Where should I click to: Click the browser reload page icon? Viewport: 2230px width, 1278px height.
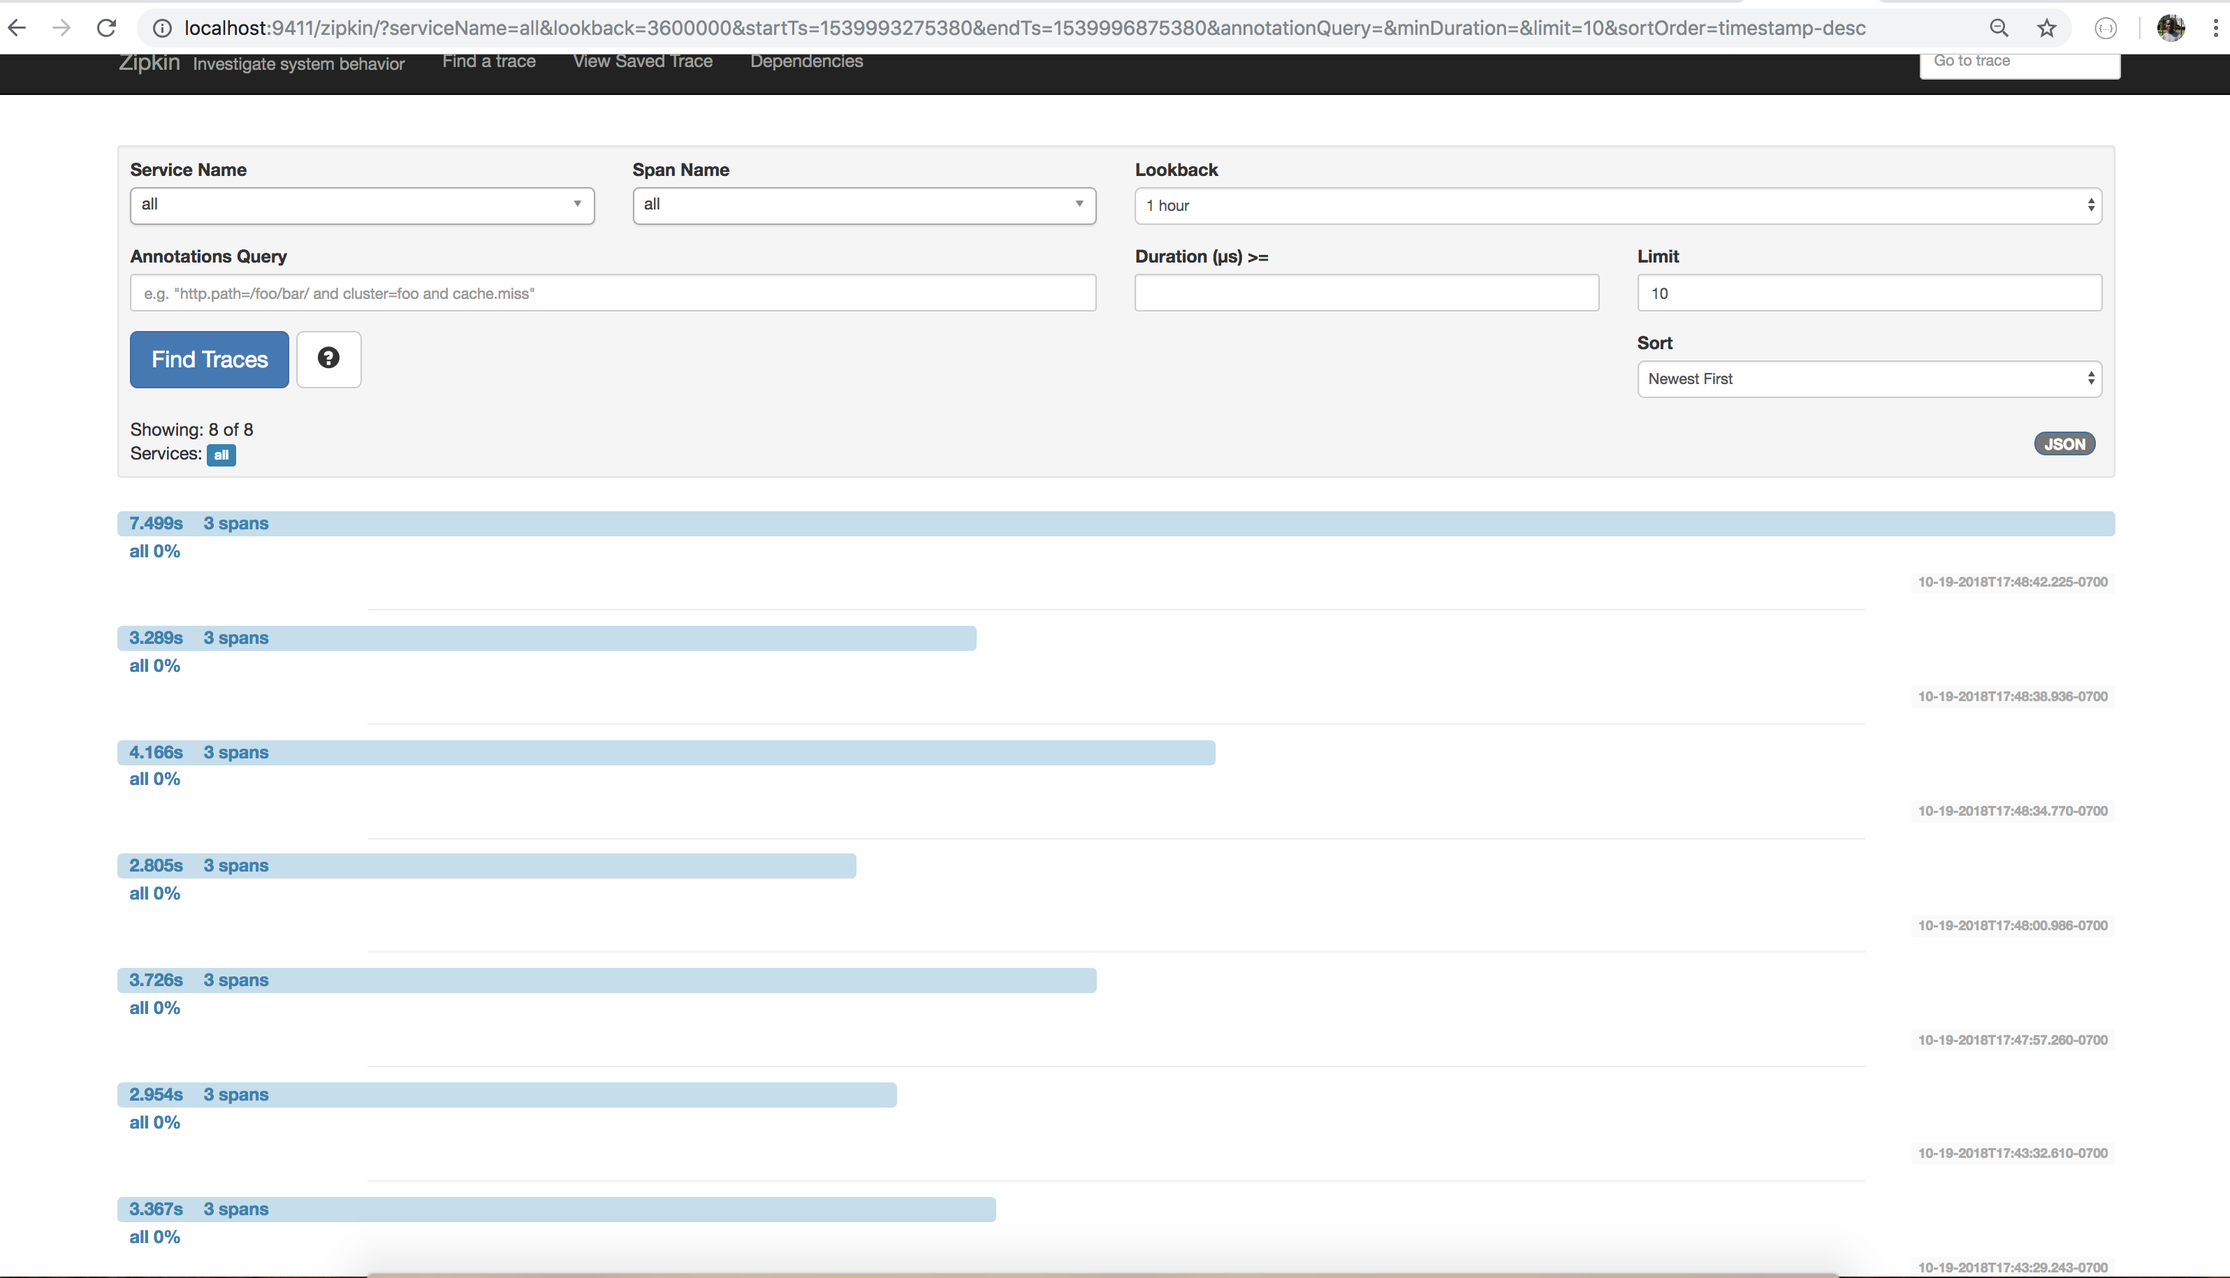pos(106,28)
